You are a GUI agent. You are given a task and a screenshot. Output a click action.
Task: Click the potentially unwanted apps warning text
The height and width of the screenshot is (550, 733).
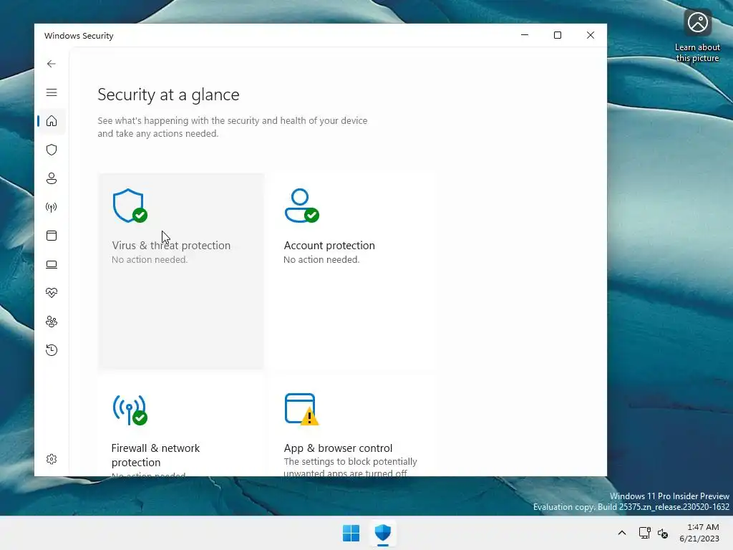[350, 467]
